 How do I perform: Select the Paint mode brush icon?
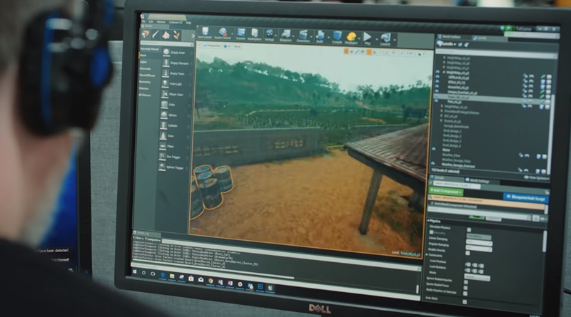pyautogui.click(x=156, y=34)
